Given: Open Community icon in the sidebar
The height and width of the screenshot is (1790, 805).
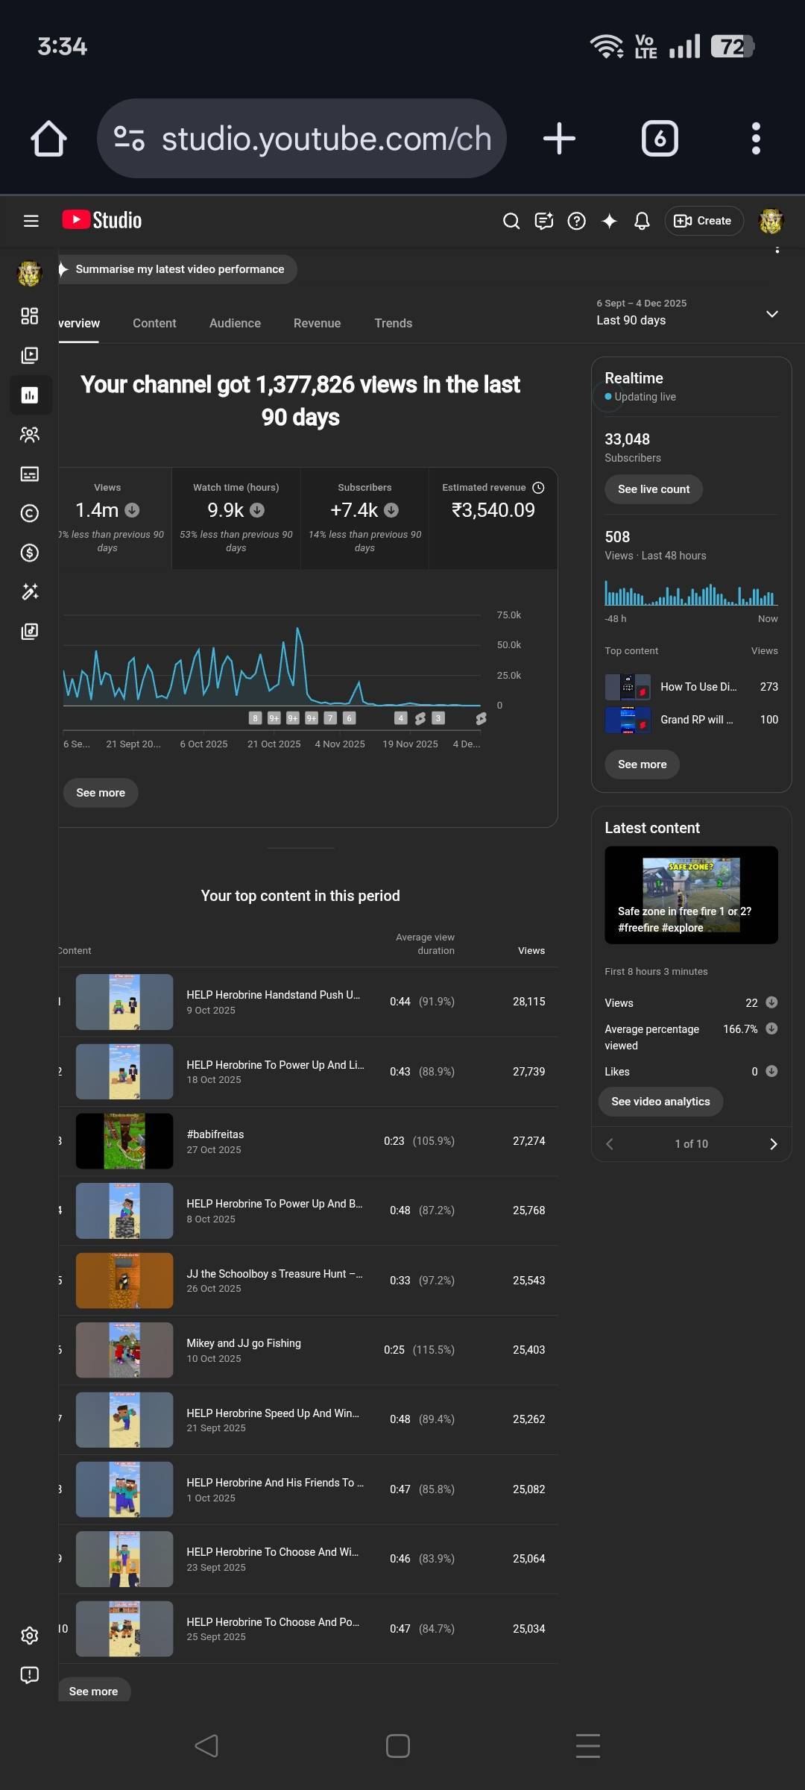Looking at the screenshot, I should click(30, 435).
